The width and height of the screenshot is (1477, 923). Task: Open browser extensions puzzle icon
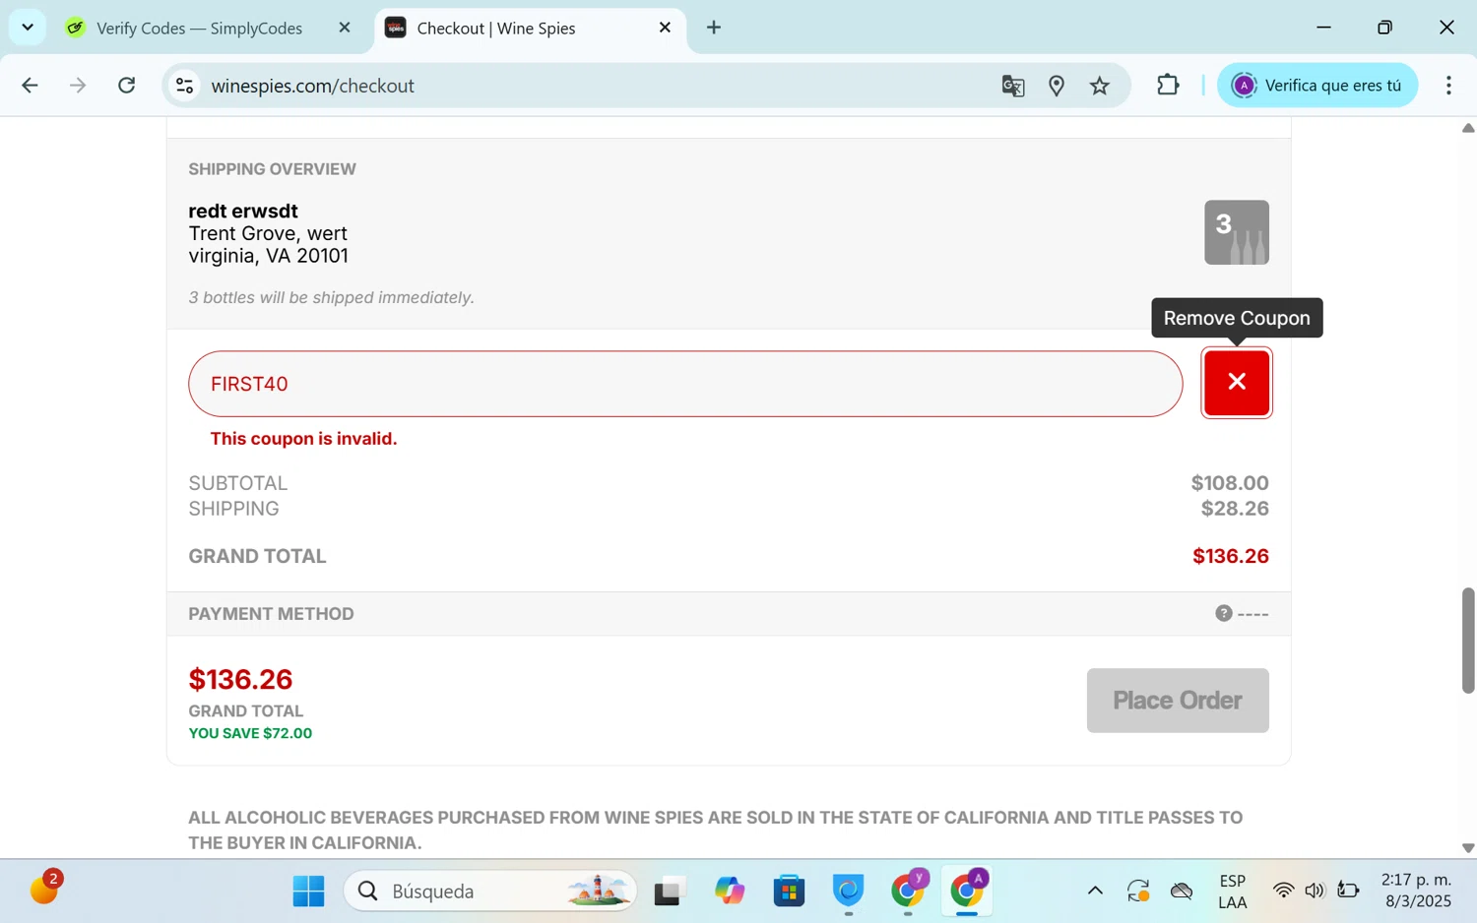click(x=1168, y=86)
